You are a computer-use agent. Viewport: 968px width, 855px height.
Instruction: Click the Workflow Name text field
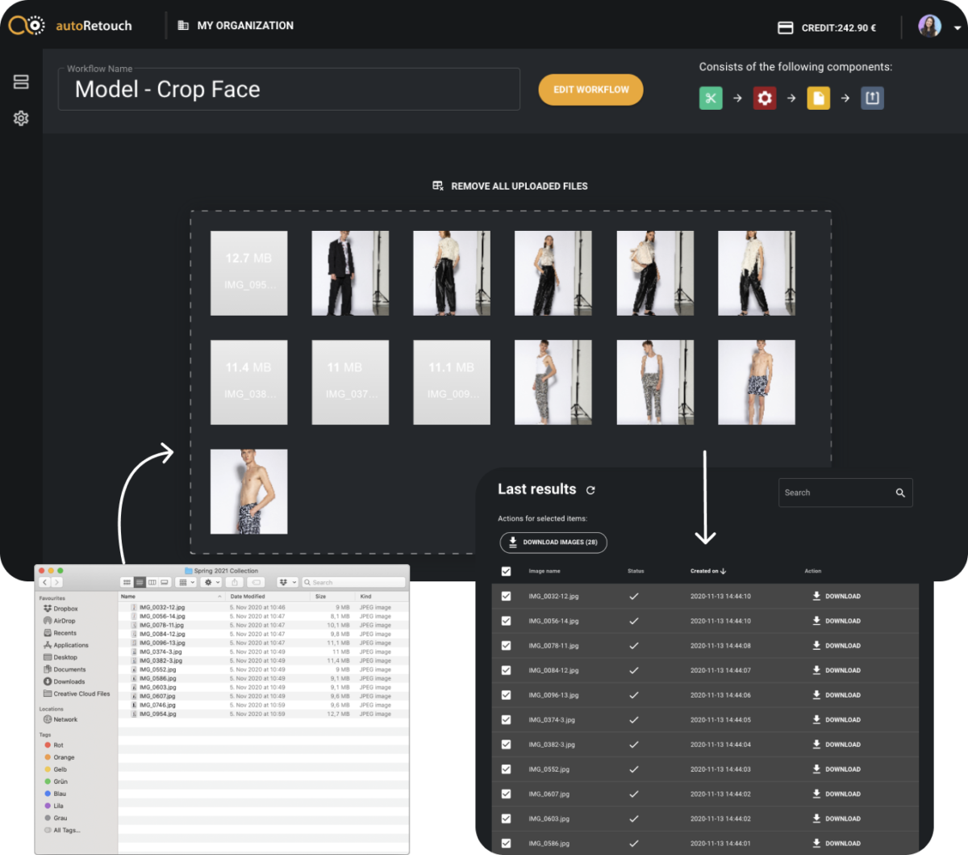289,90
